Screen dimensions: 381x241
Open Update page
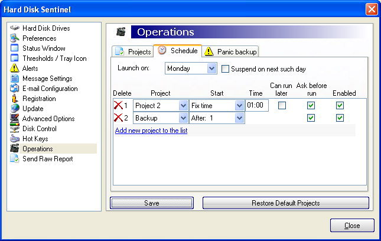click(x=33, y=109)
